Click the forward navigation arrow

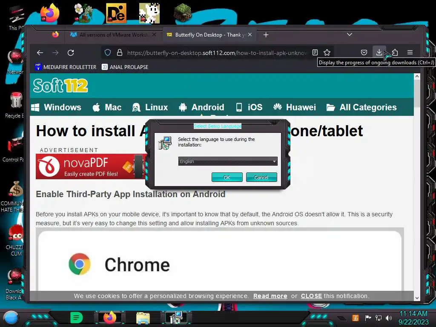coord(55,52)
